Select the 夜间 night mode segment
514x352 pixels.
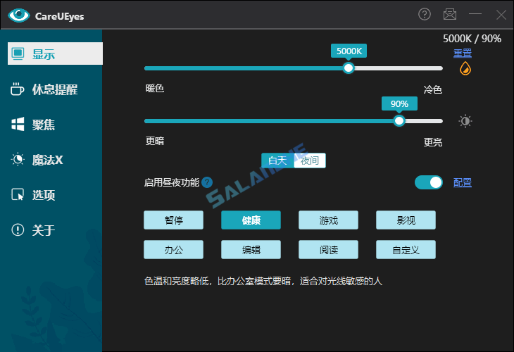point(310,161)
